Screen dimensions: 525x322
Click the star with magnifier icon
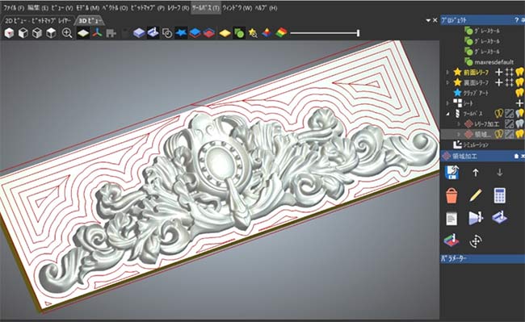[253, 33]
